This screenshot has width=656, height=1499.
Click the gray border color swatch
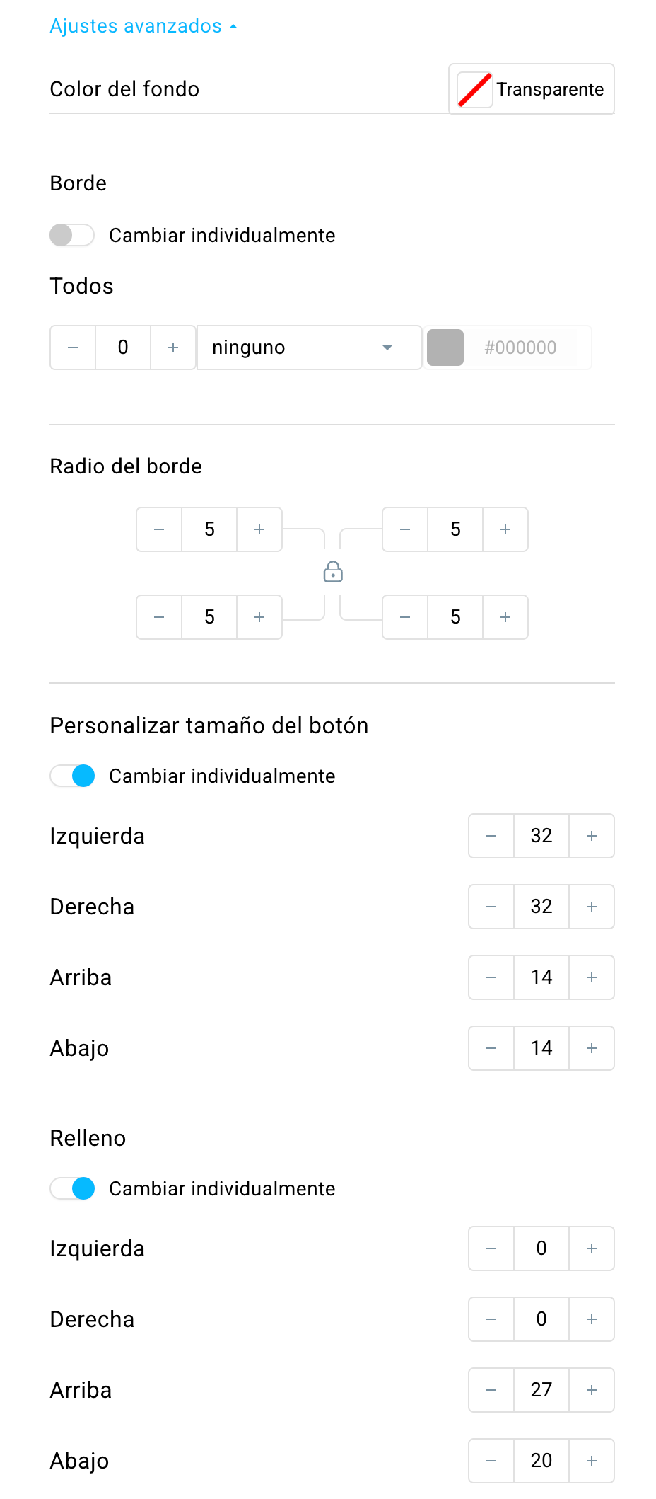445,348
